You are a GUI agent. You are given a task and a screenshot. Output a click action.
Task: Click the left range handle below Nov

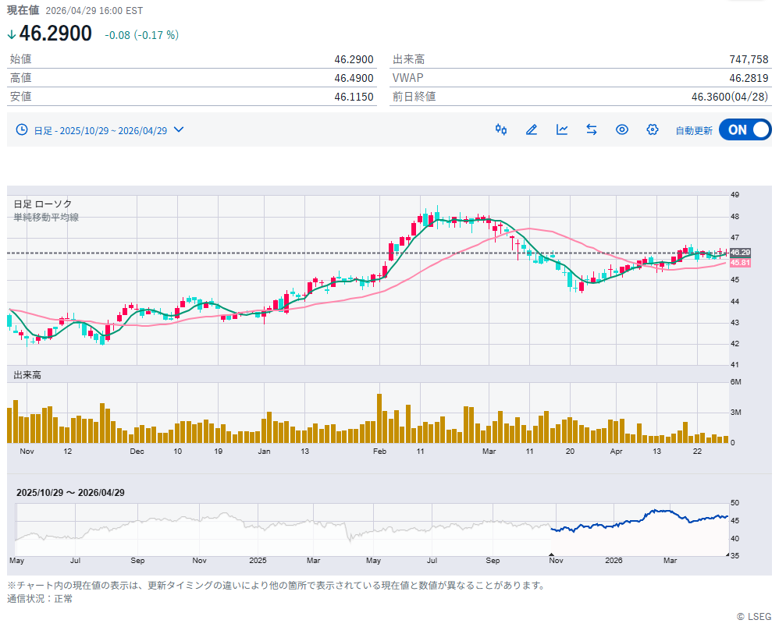tap(551, 554)
